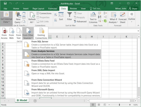The width and height of the screenshot is (141, 107).
Task: Open the Ribbon Display Options icon
Action: pos(112,3)
